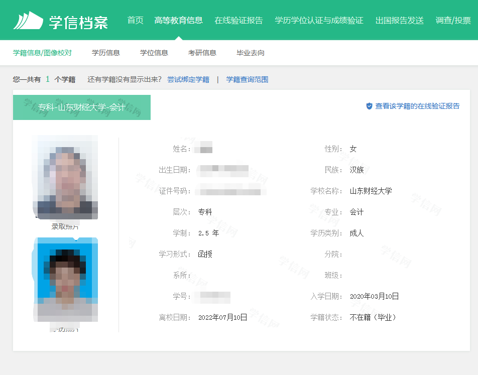Open the 首页 menu item
The image size is (478, 375).
click(136, 21)
